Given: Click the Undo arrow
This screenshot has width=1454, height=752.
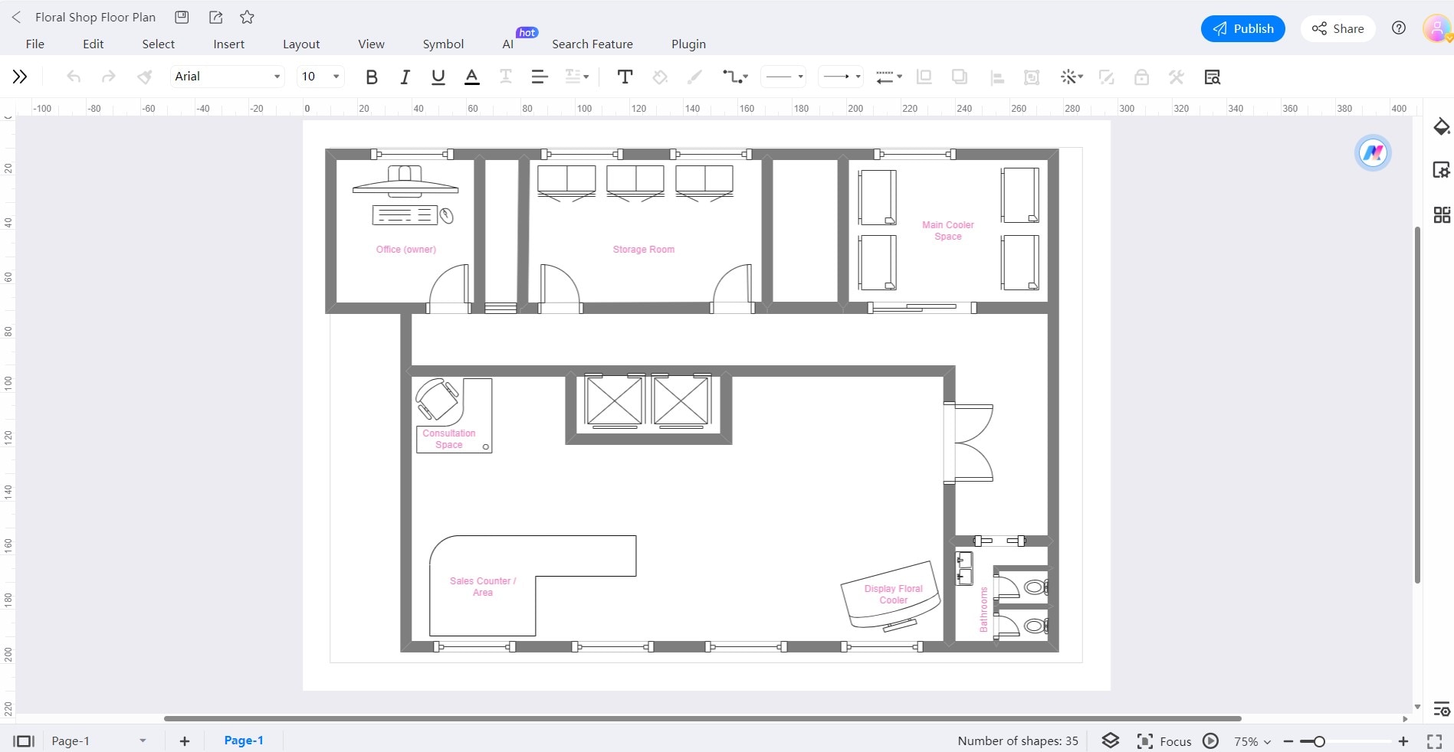Looking at the screenshot, I should (74, 77).
